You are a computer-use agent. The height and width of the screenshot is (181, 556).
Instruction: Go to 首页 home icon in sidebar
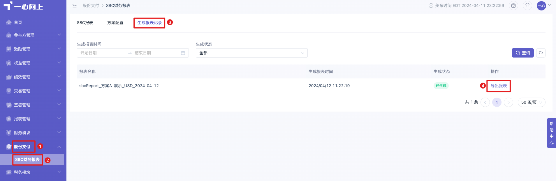click(x=9, y=22)
